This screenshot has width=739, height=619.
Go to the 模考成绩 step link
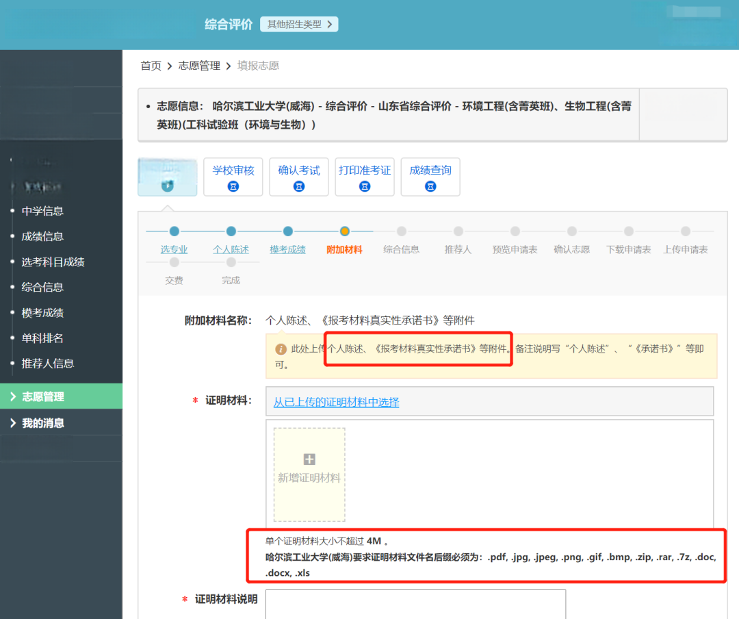(x=287, y=249)
